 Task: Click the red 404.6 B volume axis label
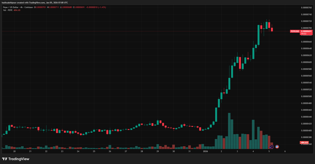pyautogui.click(x=304, y=142)
